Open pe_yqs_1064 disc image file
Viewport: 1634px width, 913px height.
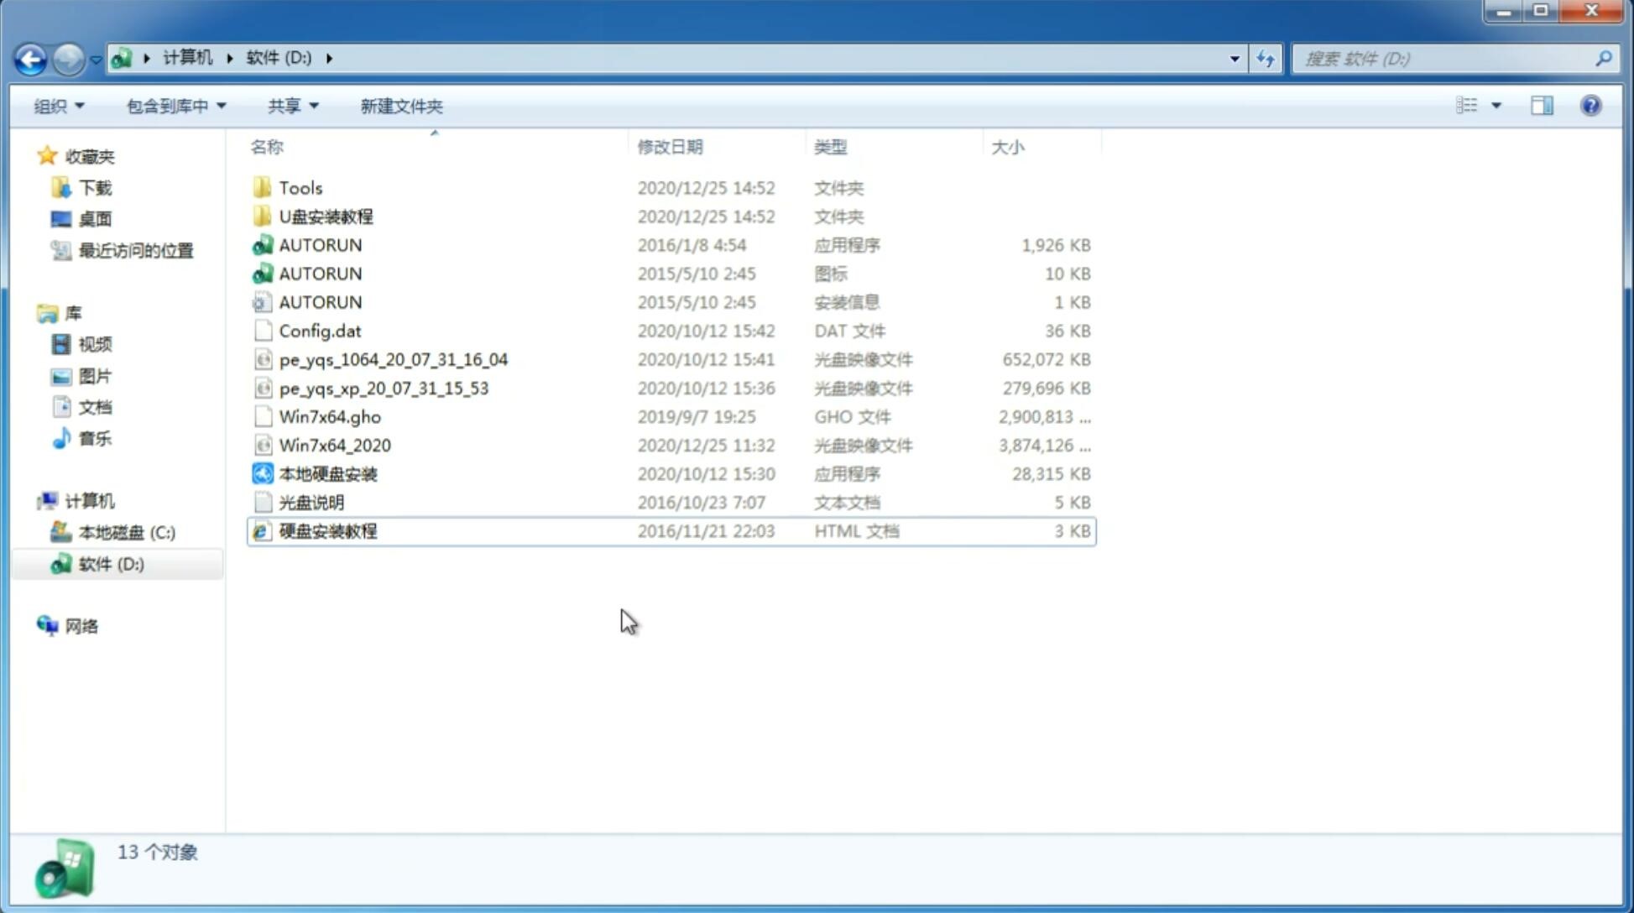point(393,359)
